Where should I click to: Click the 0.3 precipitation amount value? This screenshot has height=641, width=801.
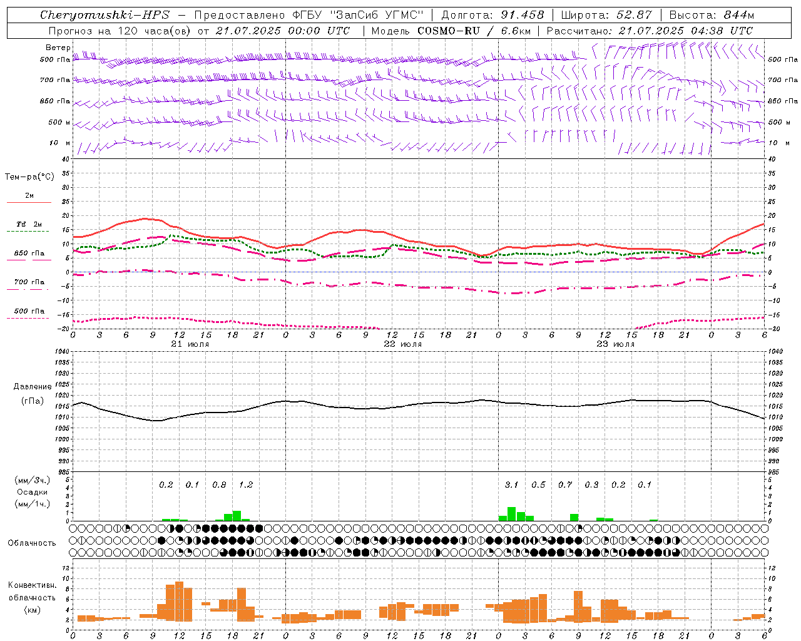coord(591,485)
